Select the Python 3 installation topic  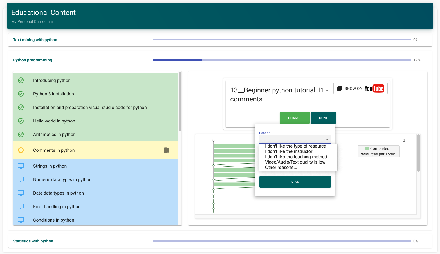click(x=95, y=94)
